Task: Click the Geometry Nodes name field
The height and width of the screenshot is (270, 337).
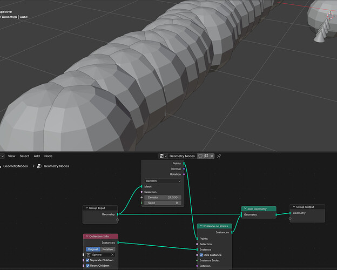Action: click(182, 156)
